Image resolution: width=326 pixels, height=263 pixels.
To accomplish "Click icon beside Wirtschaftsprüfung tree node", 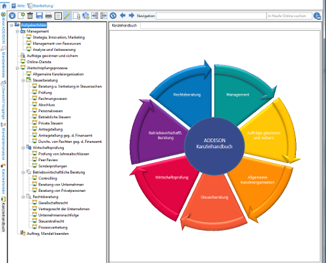I will 29,147.
